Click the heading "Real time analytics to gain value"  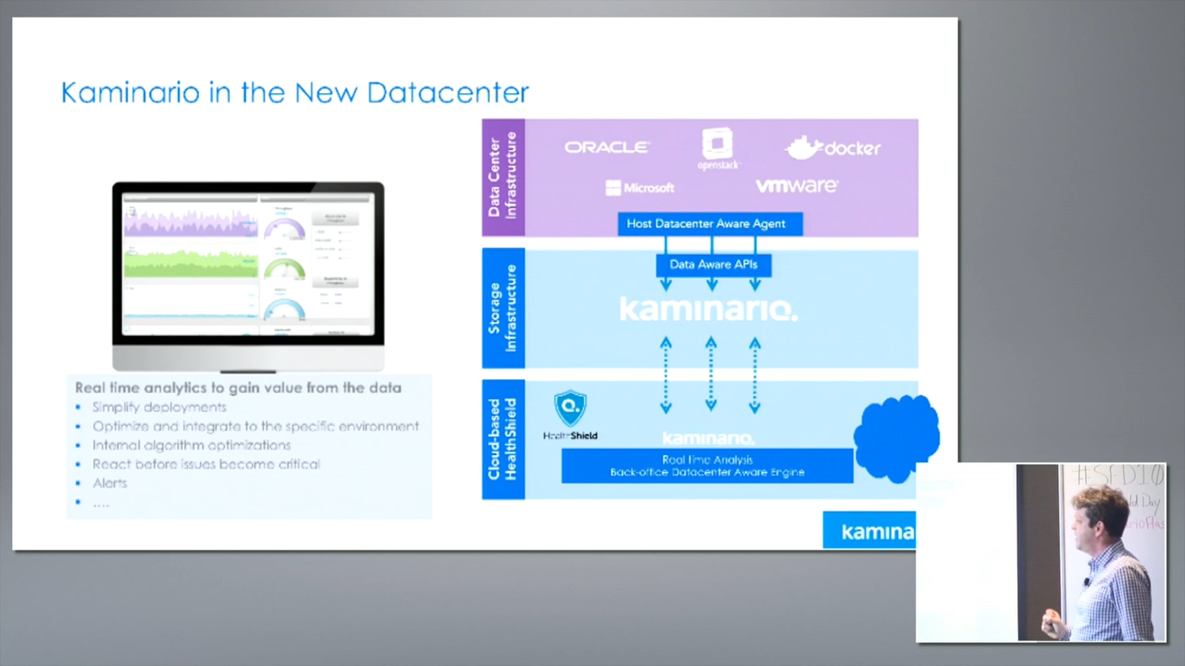tap(238, 388)
